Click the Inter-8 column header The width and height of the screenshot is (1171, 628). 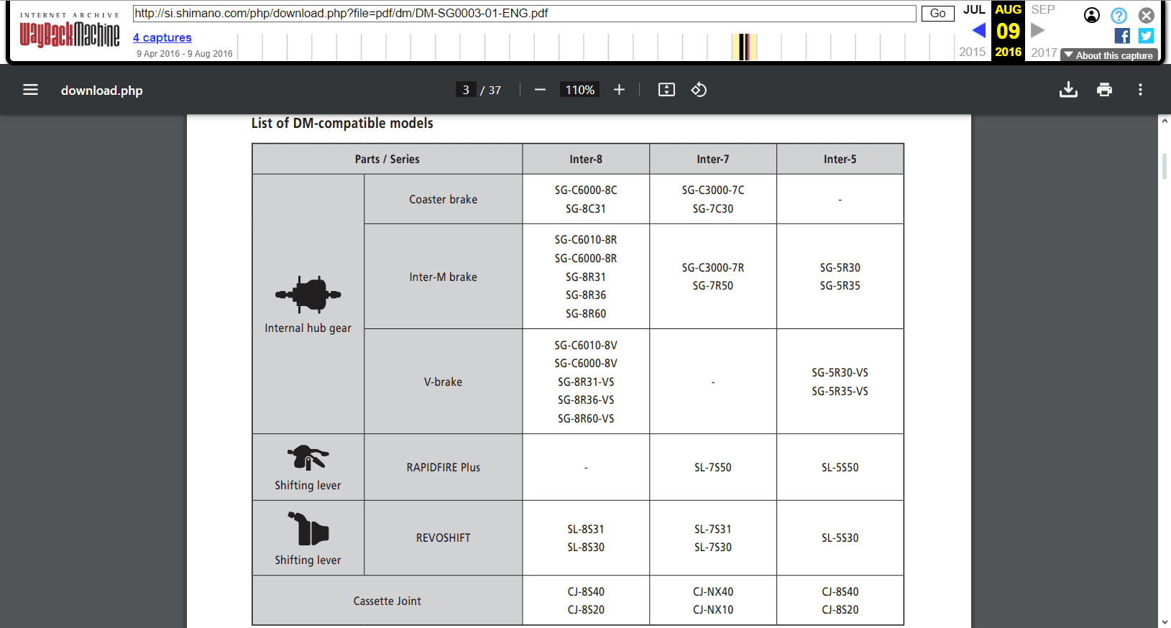pos(586,160)
